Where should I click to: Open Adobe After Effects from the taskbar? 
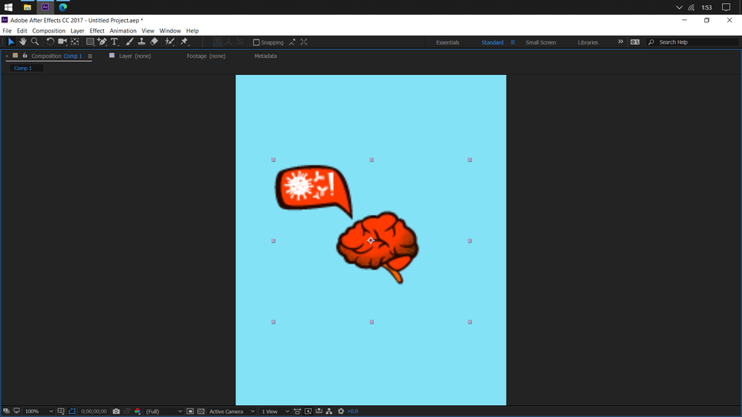tap(45, 7)
